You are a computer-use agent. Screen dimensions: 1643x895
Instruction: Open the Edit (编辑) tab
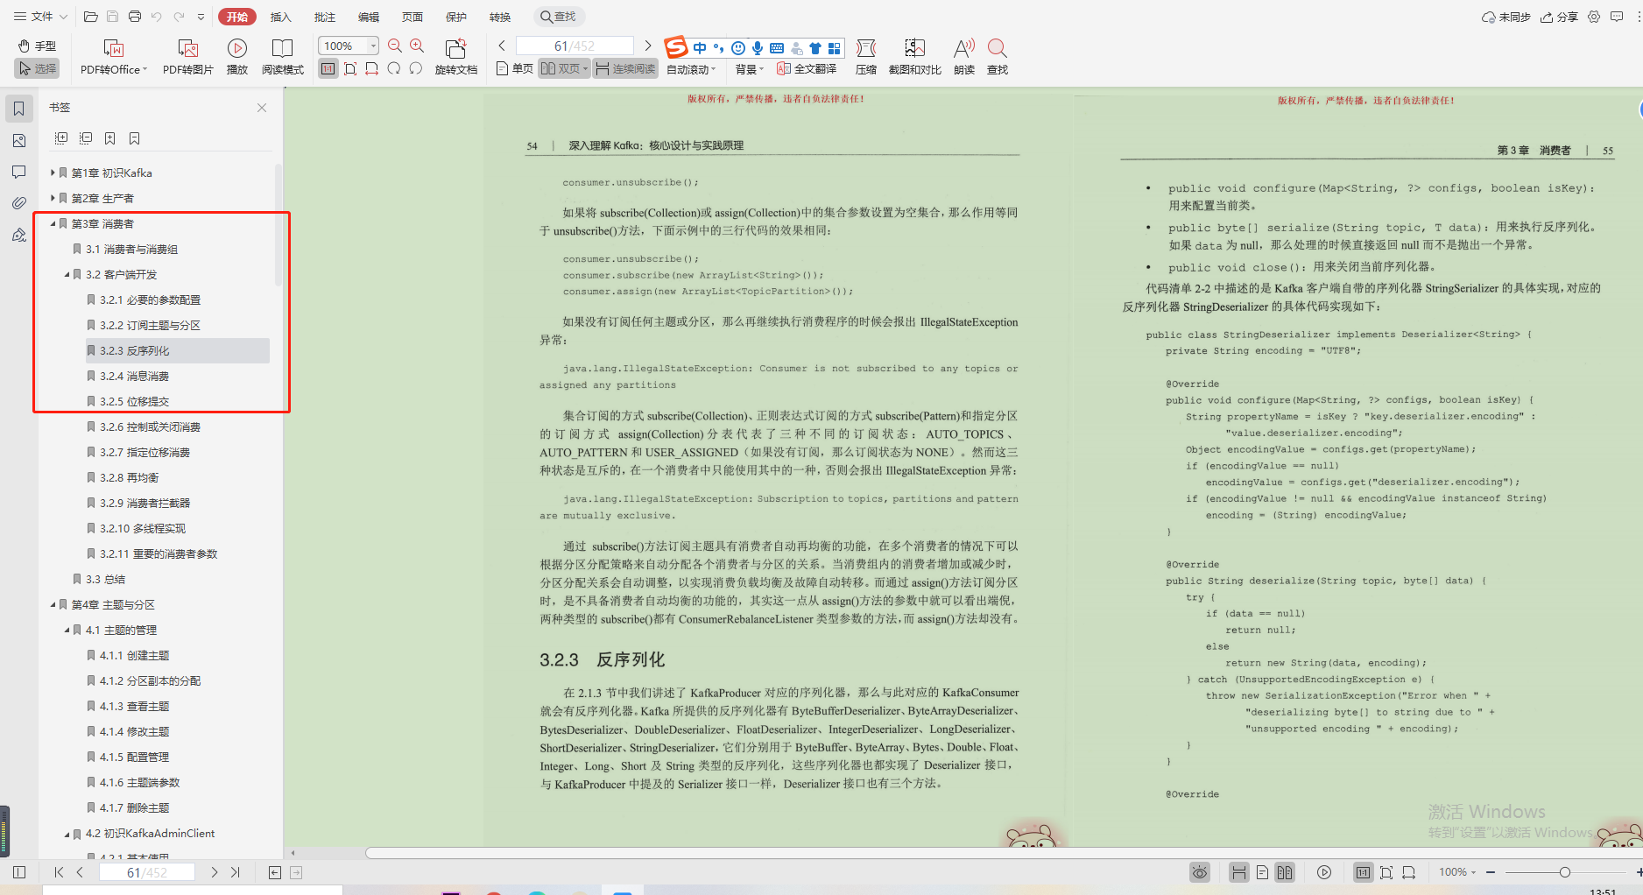368,17
